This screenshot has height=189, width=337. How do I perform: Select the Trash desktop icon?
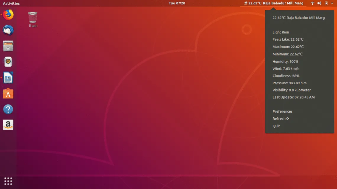pyautogui.click(x=33, y=19)
